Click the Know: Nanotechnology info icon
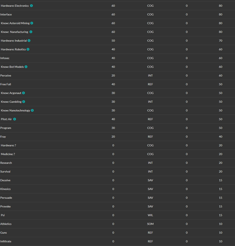235x246 pixels. tap(32, 110)
